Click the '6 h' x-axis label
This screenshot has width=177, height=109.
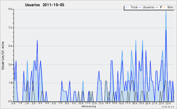[x=54, y=103]
